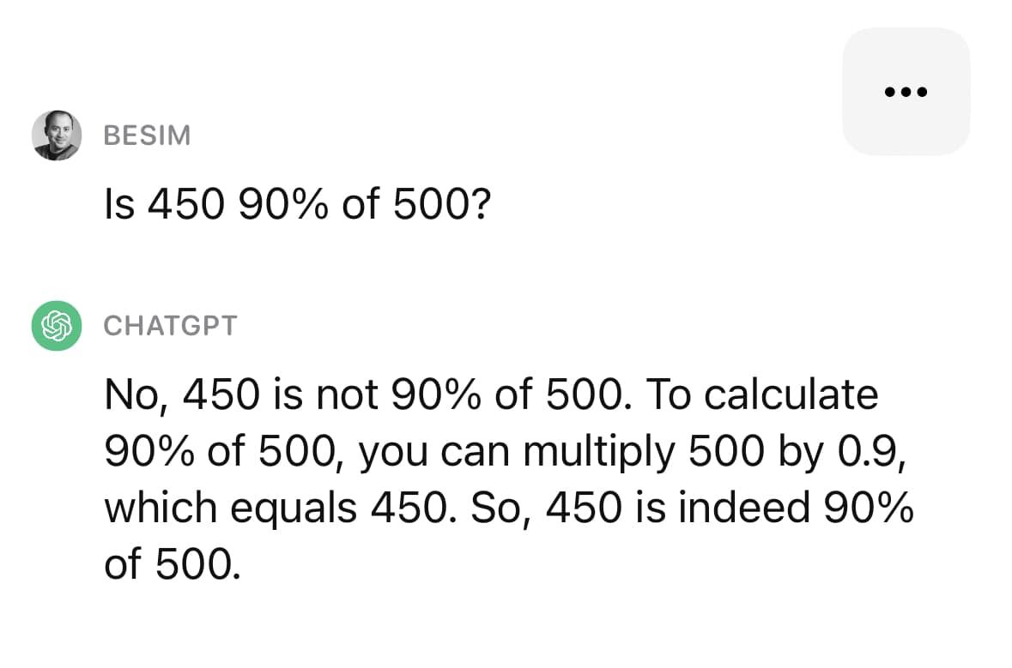Image resolution: width=1012 pixels, height=668 pixels.
Task: Click the word "multiply" in the reply
Action: click(x=599, y=453)
